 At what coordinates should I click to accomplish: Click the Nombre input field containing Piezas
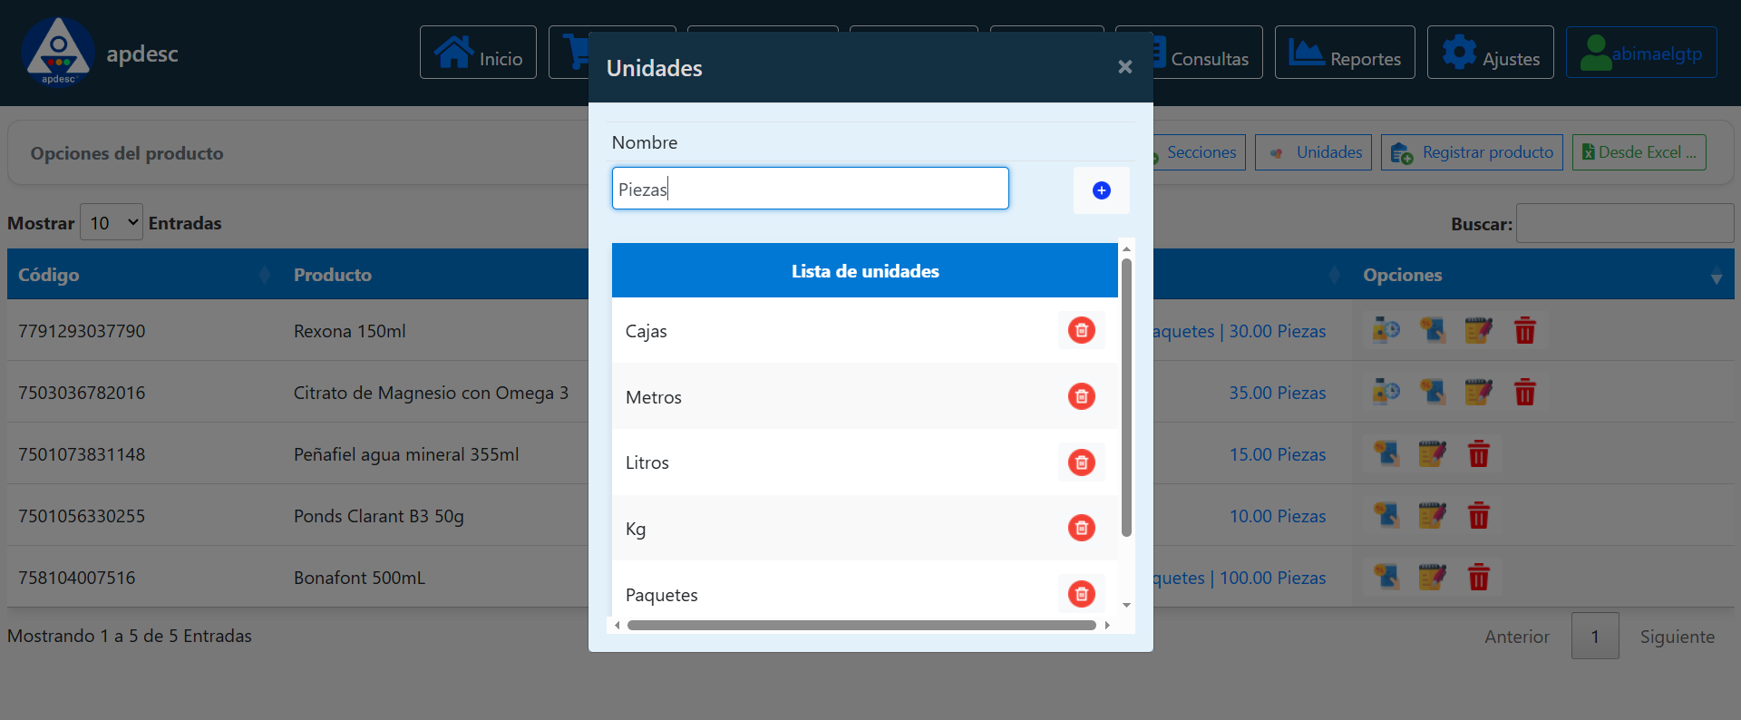pos(810,189)
